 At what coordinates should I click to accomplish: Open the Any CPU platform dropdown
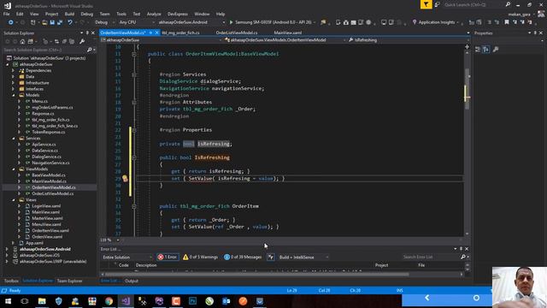tap(137, 22)
